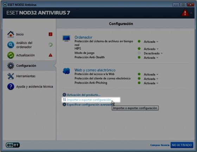Click the Protección Anti-Phishing label
Image resolution: width=197 pixels, height=152 pixels.
click(91, 83)
